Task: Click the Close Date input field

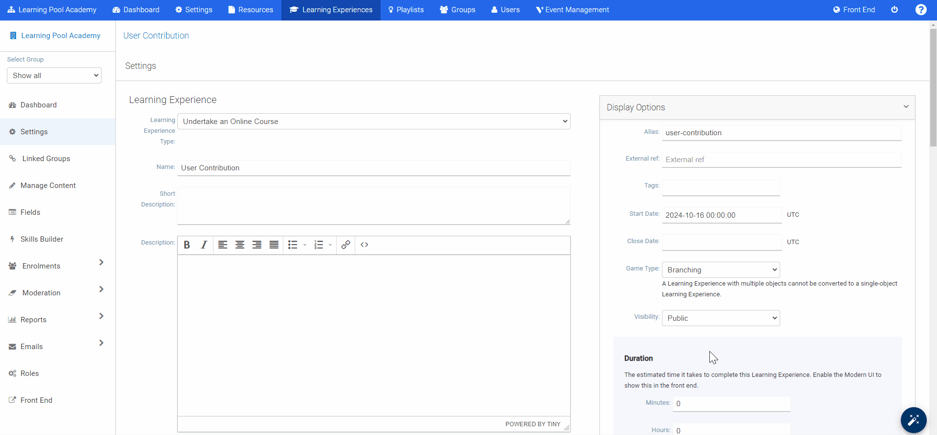Action: (722, 242)
